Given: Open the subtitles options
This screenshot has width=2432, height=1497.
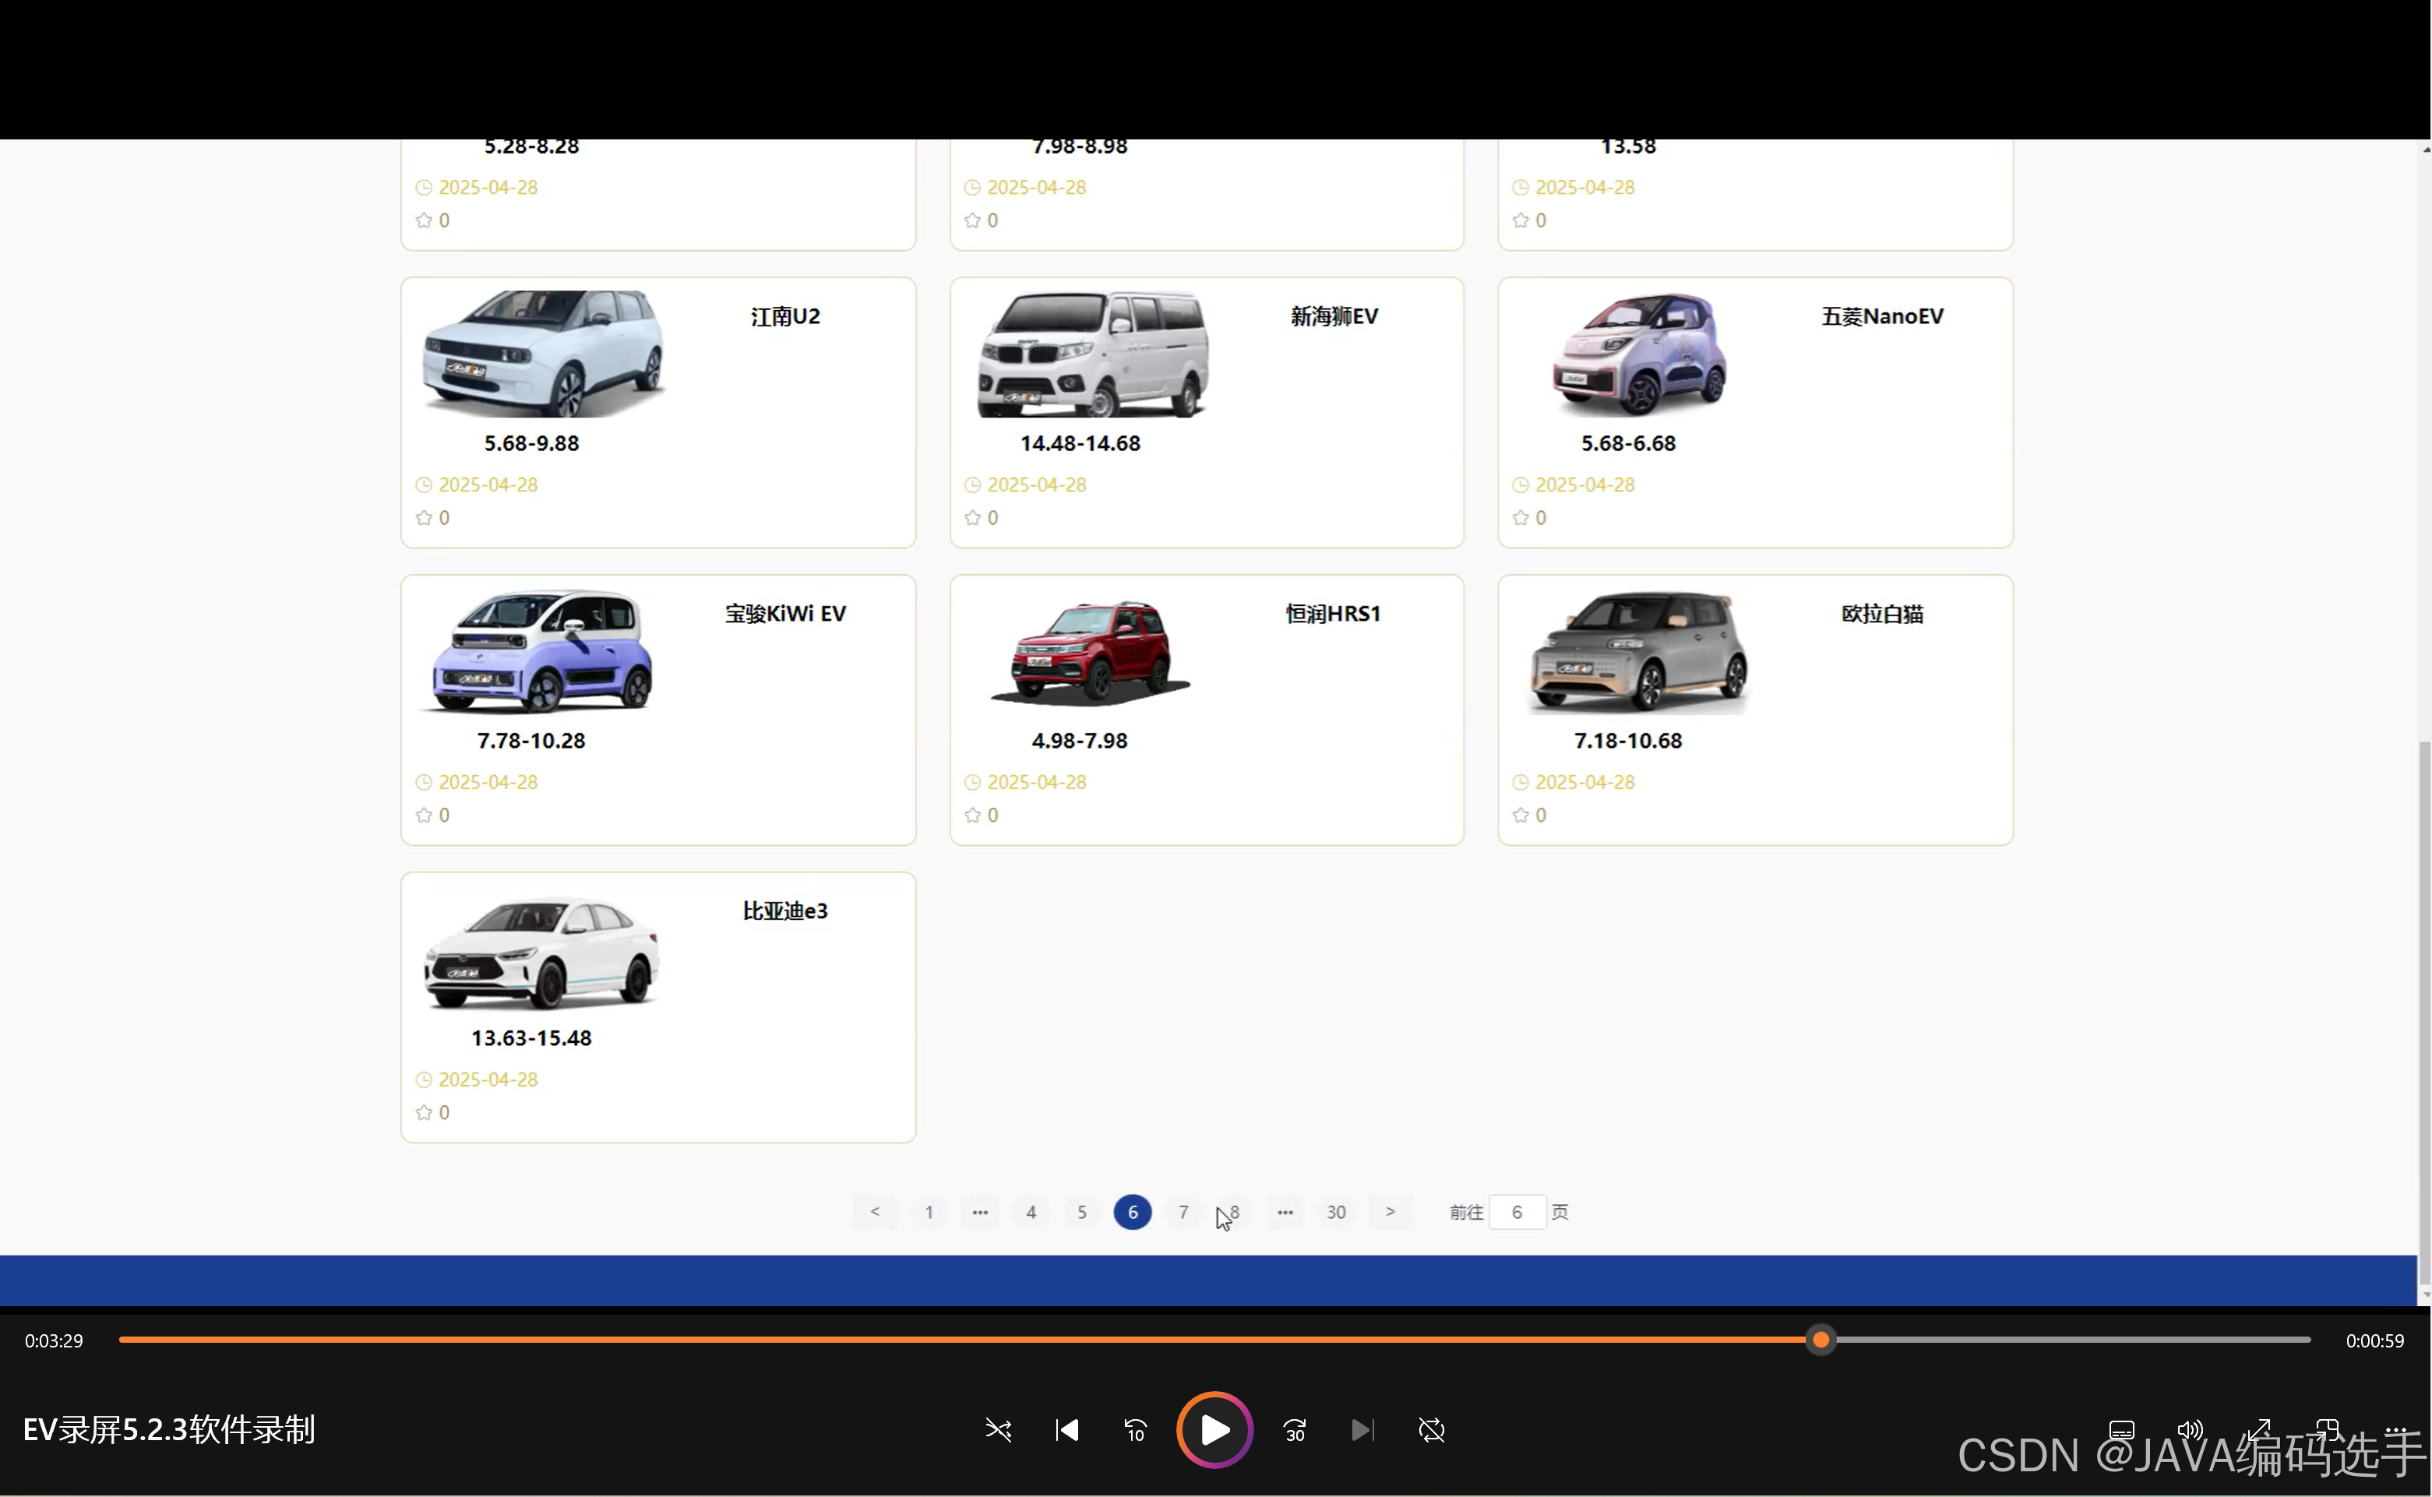Looking at the screenshot, I should click(2121, 1431).
